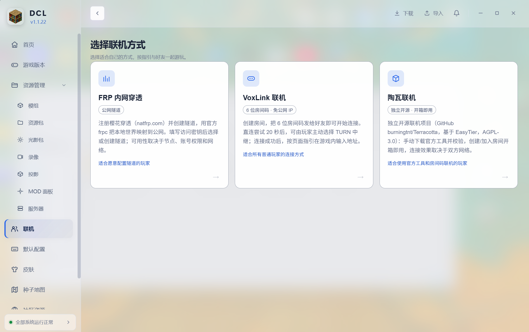Open the 陶瓦联机 card title

coord(401,98)
